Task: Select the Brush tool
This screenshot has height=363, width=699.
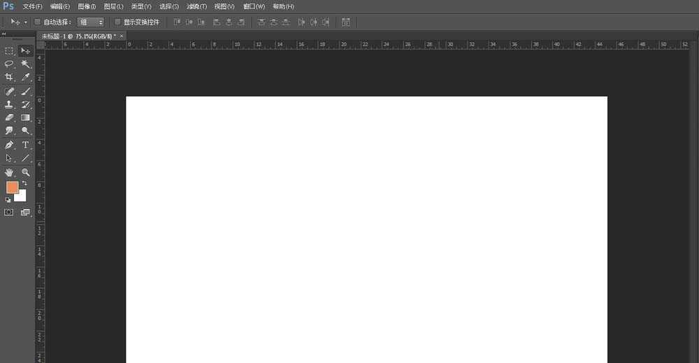Action: (25, 91)
